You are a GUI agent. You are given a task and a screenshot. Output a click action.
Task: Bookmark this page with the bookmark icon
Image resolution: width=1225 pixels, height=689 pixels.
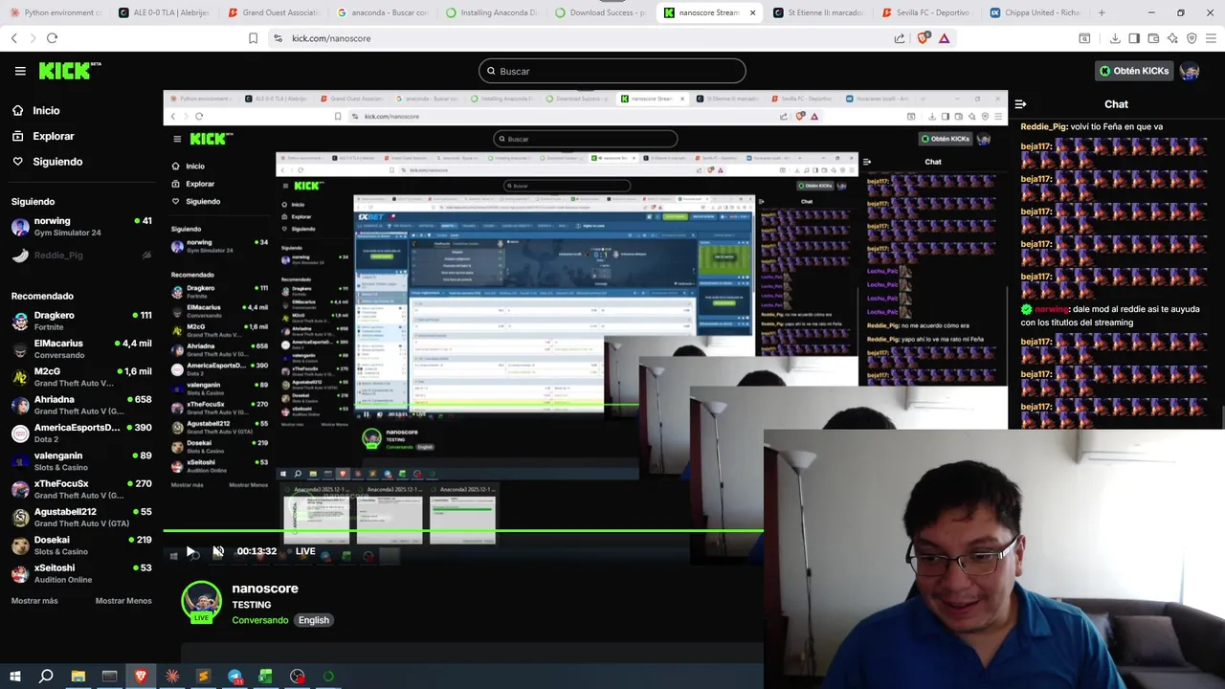254,38
